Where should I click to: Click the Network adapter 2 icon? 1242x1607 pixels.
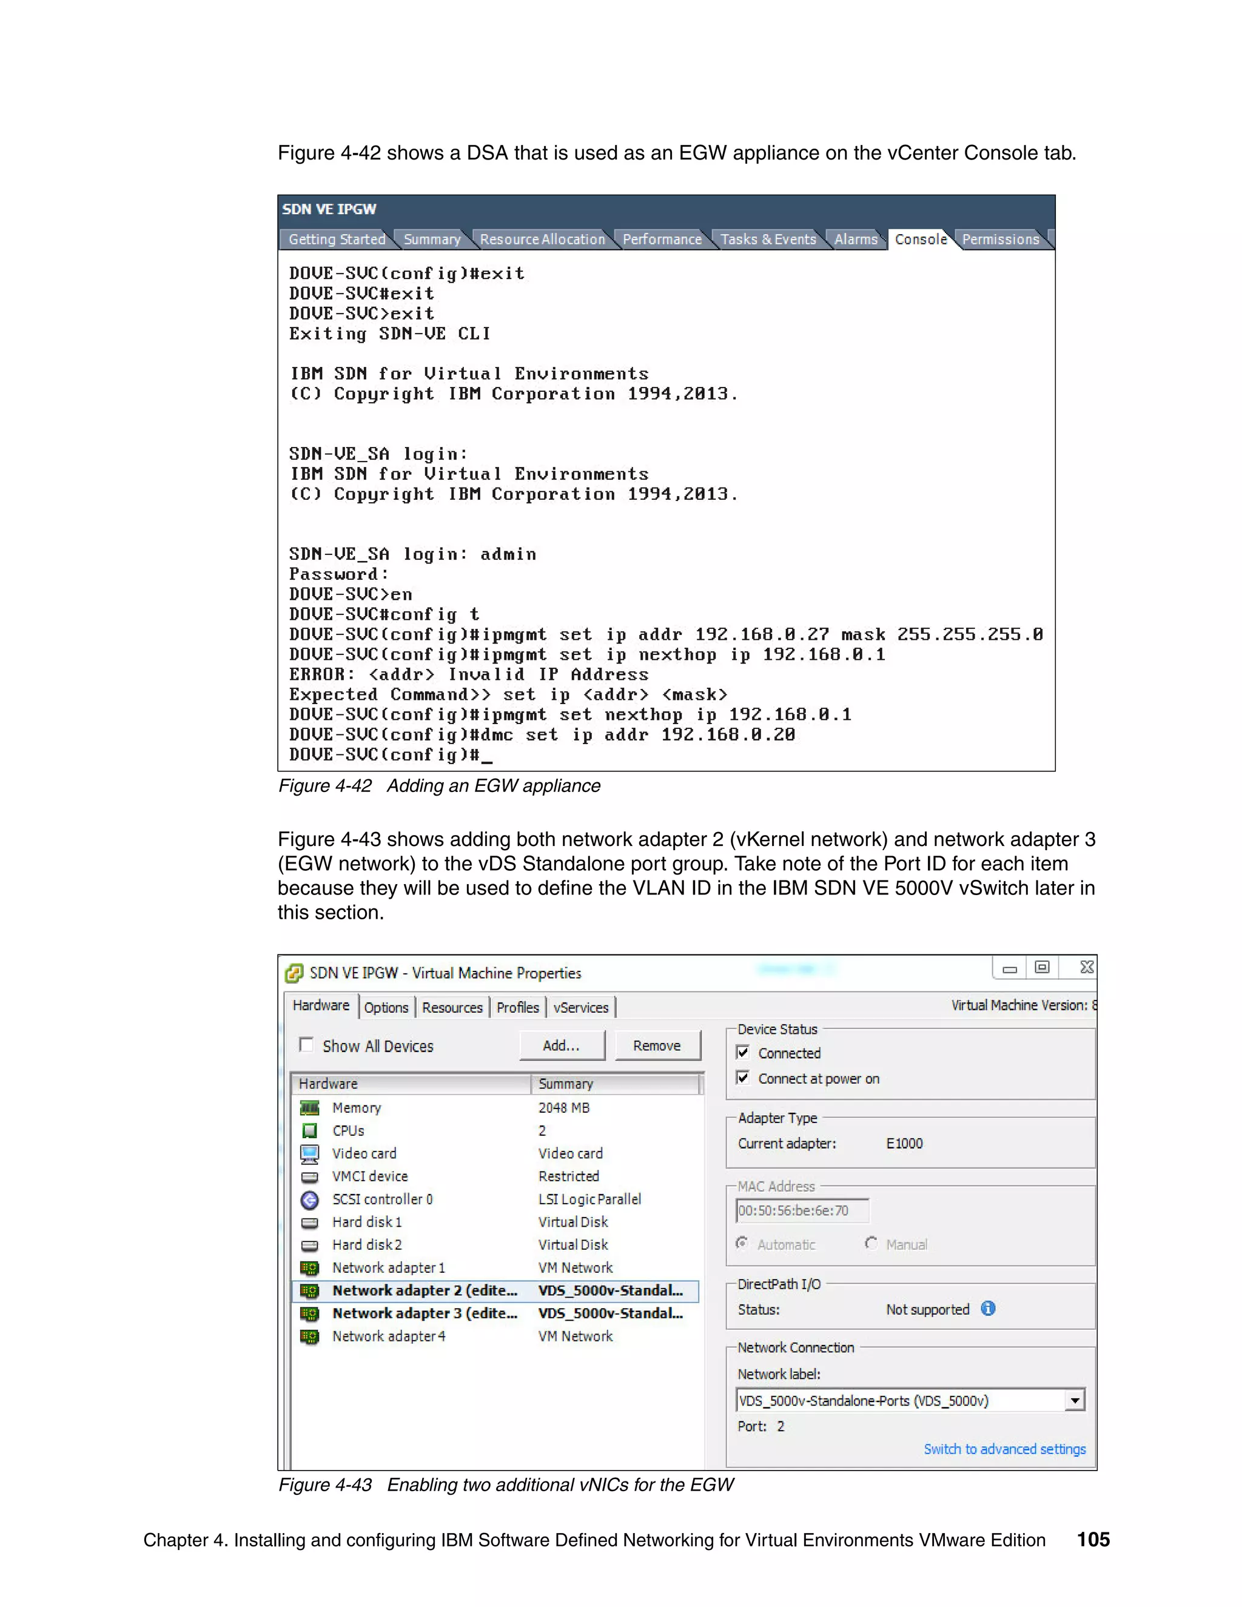(310, 1290)
